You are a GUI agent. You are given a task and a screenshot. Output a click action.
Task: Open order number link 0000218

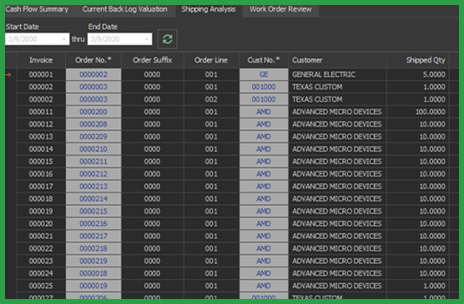tap(93, 248)
